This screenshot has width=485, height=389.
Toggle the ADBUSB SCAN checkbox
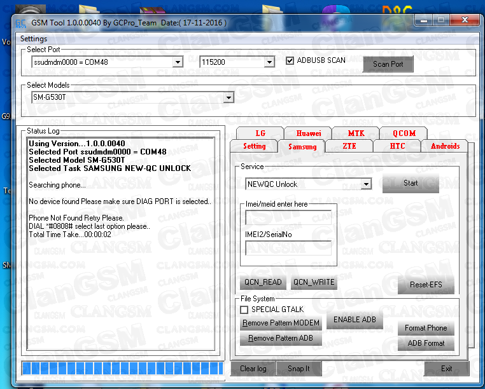coord(290,60)
